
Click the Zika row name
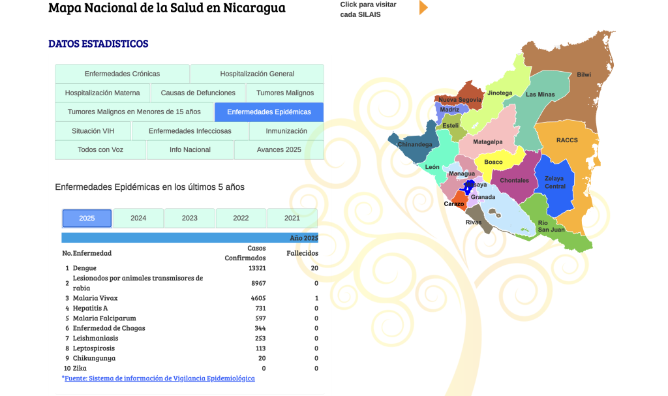click(x=80, y=369)
